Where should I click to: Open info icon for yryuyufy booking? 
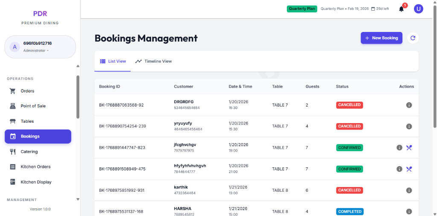click(x=409, y=127)
